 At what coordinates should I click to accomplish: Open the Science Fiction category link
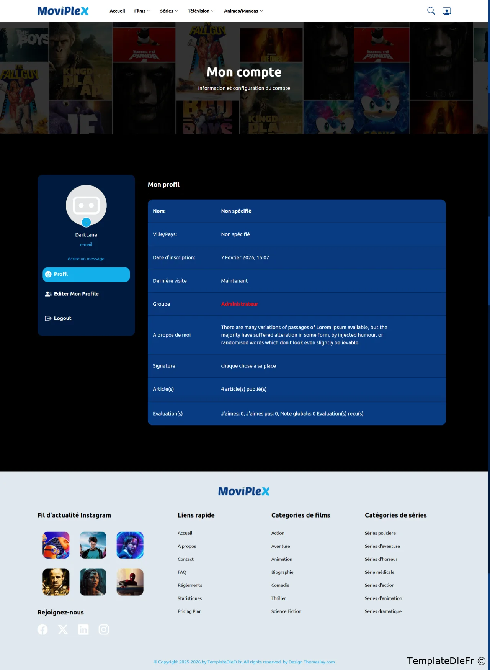click(286, 611)
